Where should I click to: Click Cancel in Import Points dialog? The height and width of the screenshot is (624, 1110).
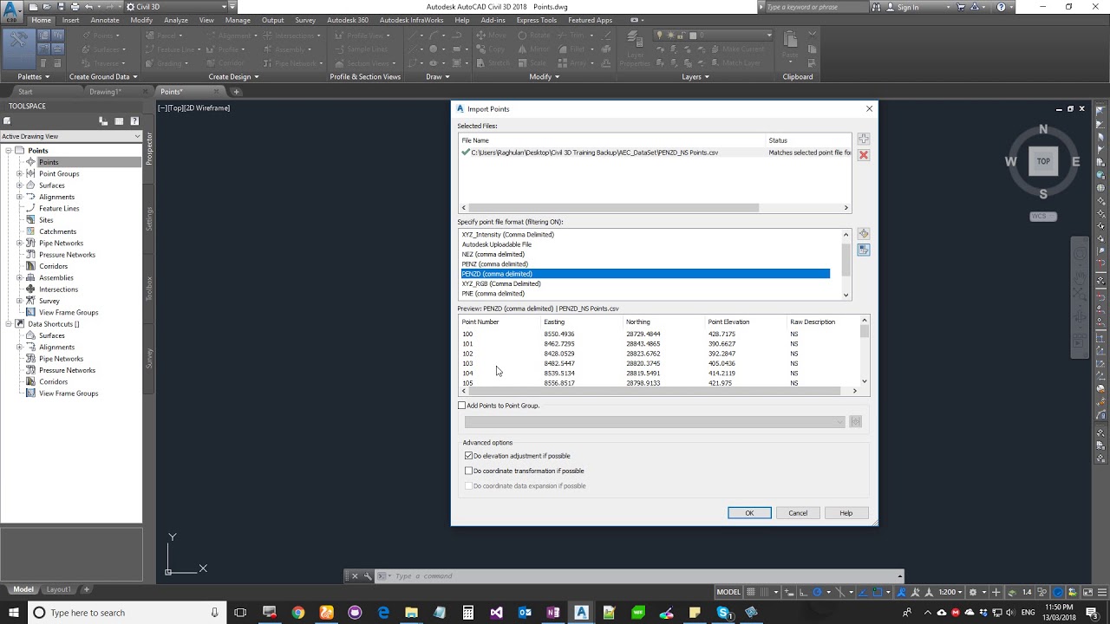click(x=798, y=513)
